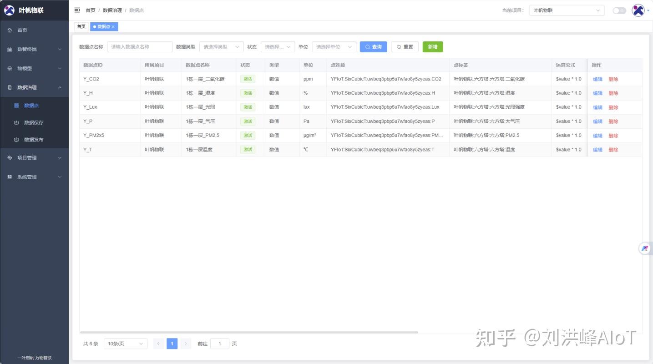The image size is (653, 364).
Task: Delete the Y_P data point row
Action: click(613, 121)
